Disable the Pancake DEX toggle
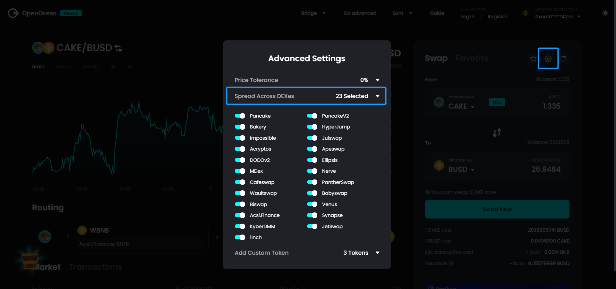The width and height of the screenshot is (616, 289). (240, 116)
